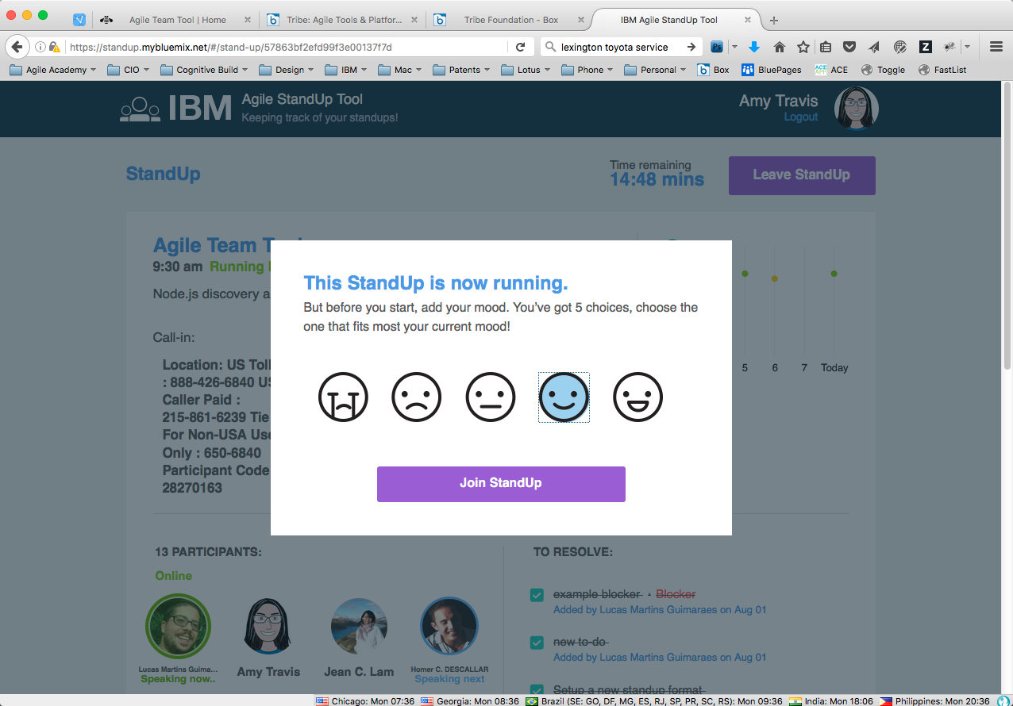The width and height of the screenshot is (1013, 706).
Task: Choose the neutral face mood
Action: tap(491, 397)
